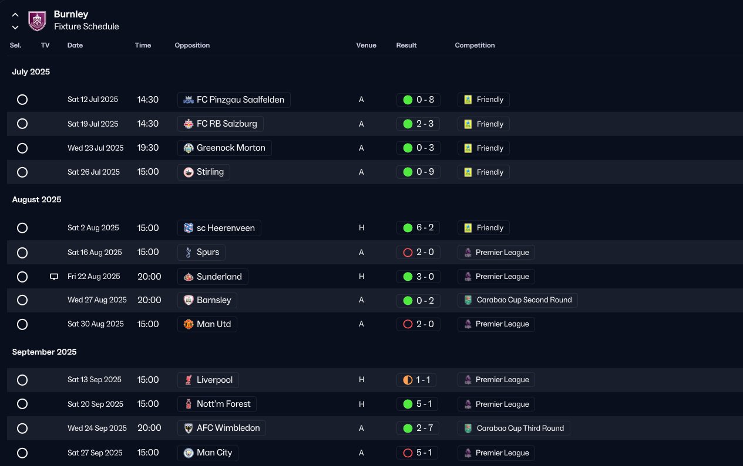Open the Carabao Cup Third Round competition tag

[514, 428]
